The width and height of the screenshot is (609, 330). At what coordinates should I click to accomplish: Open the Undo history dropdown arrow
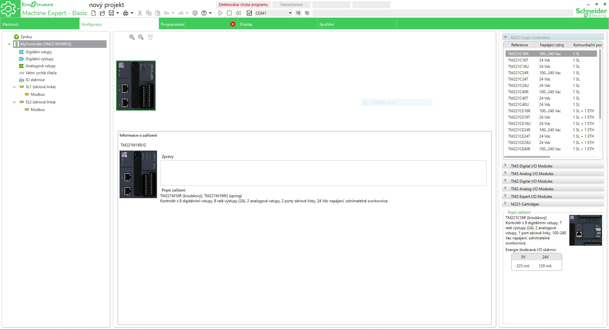(x=173, y=13)
